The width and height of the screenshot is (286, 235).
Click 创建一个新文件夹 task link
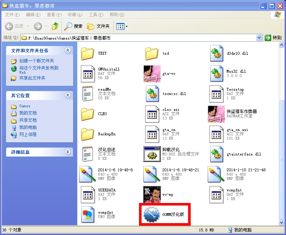(36, 61)
